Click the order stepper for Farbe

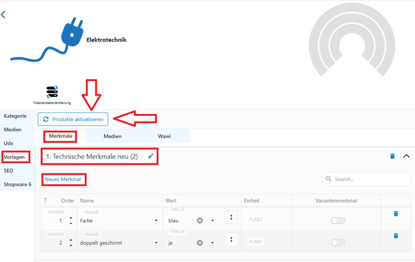click(71, 221)
